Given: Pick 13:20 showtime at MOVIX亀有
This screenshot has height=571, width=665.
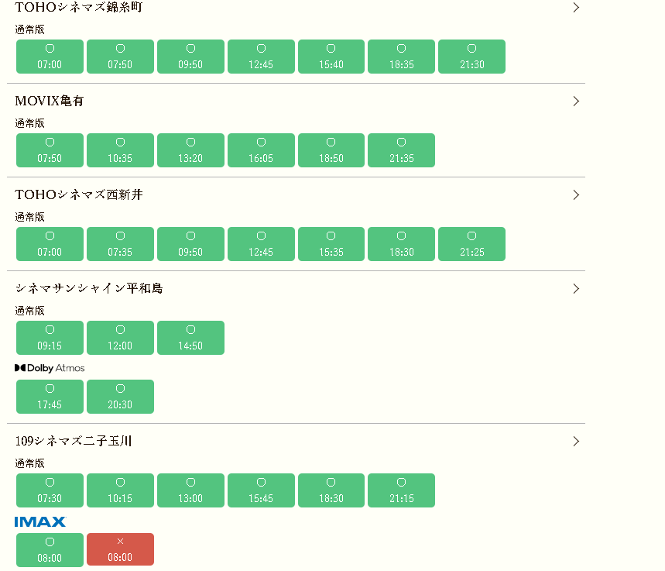Looking at the screenshot, I should (x=190, y=150).
